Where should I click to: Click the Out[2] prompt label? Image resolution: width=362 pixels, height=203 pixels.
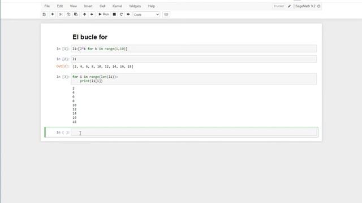click(x=63, y=67)
